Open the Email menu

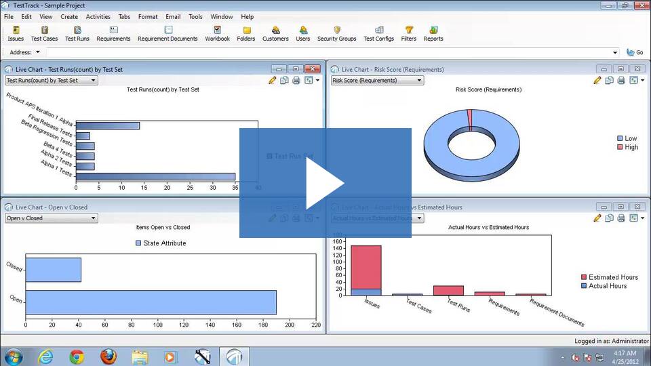pyautogui.click(x=173, y=16)
